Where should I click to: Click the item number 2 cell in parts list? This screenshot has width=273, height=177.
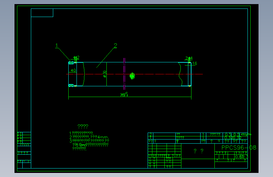point(151,134)
